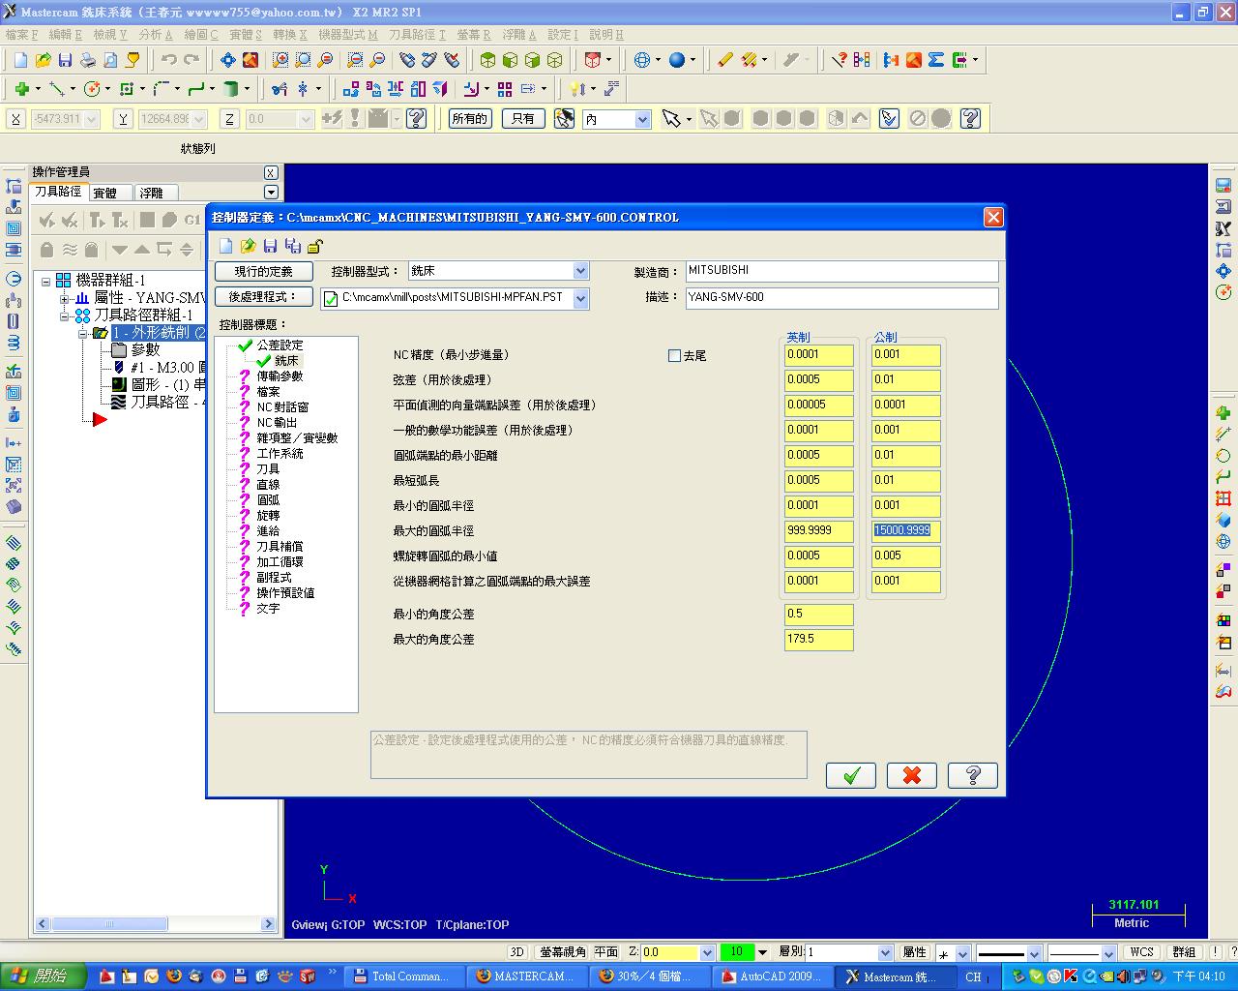This screenshot has width=1238, height=991.
Task: Click the 現行的定義 button
Action: tap(263, 271)
